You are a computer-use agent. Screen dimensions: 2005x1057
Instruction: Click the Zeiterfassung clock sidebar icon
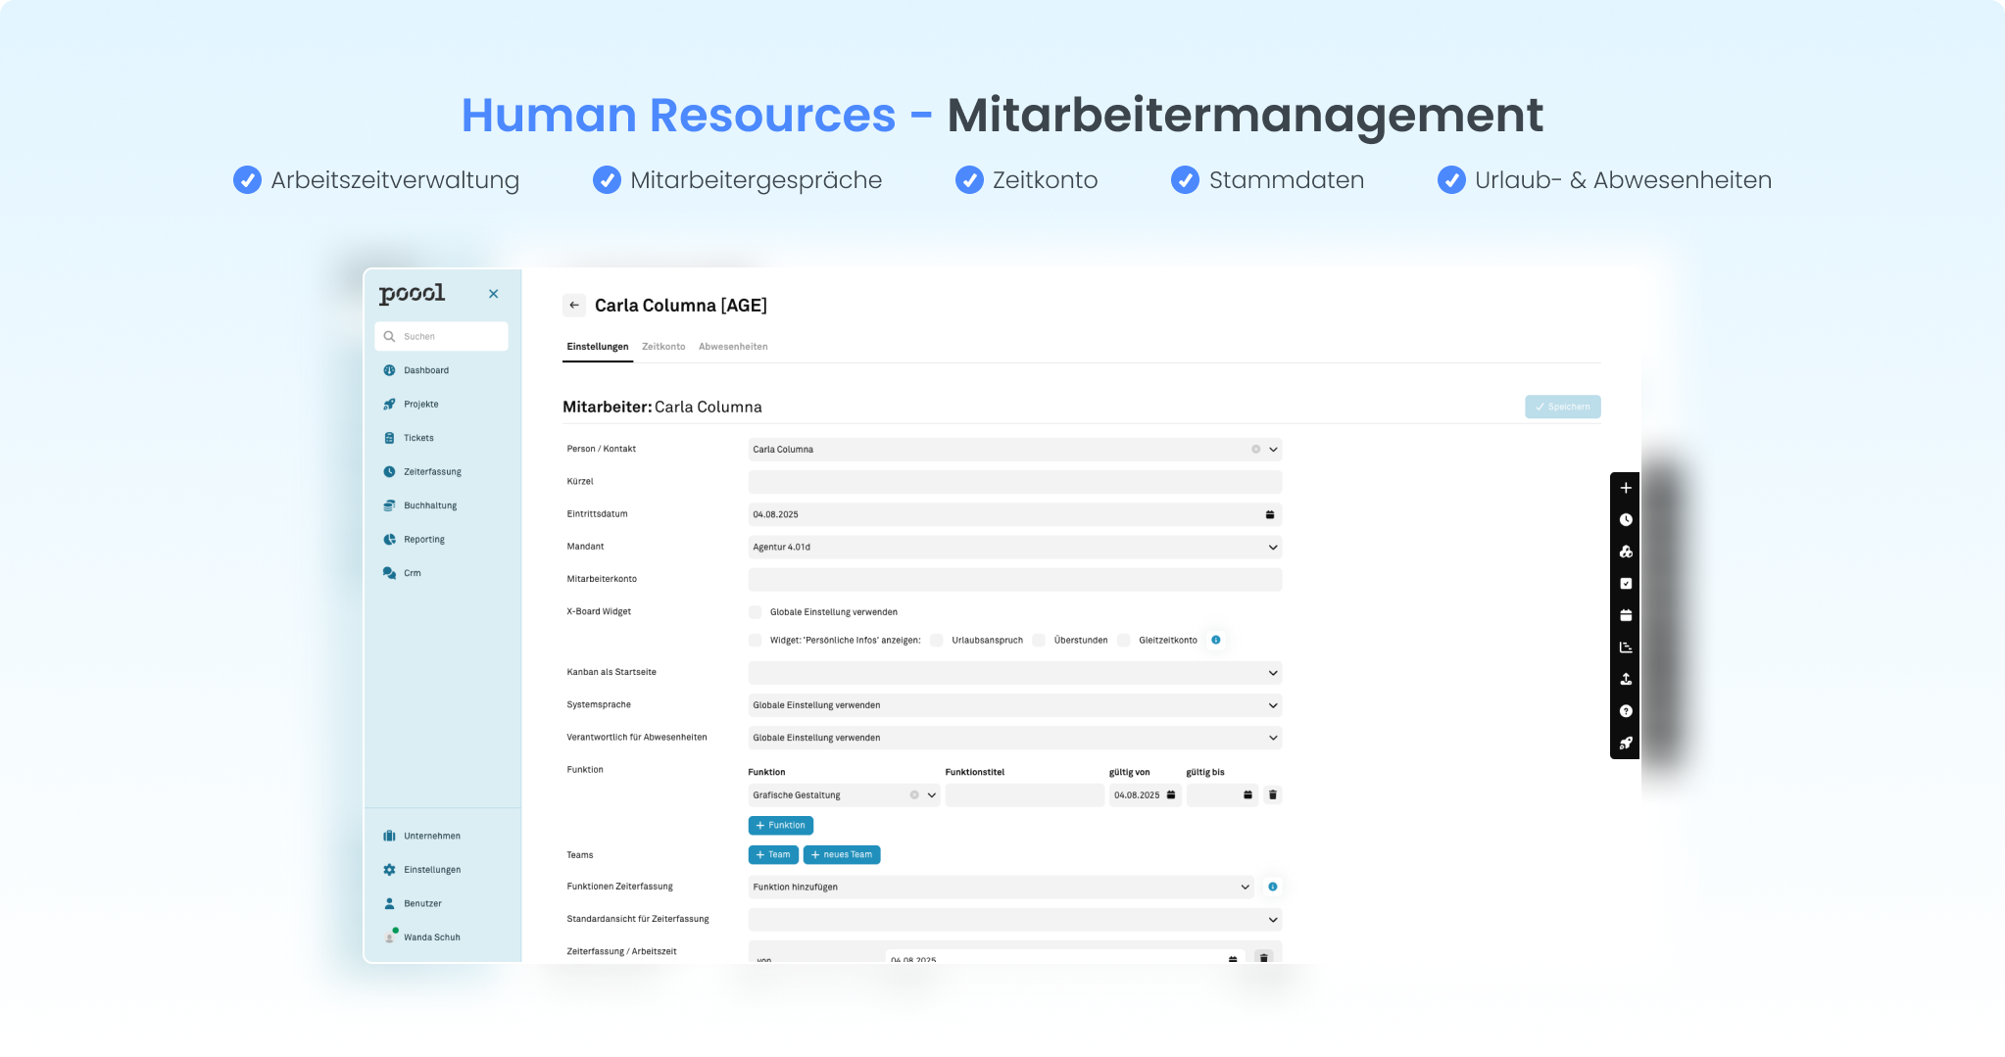coord(389,472)
